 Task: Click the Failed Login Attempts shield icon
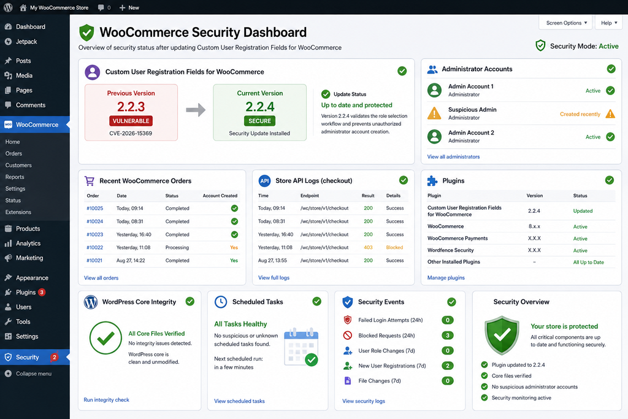pos(348,320)
